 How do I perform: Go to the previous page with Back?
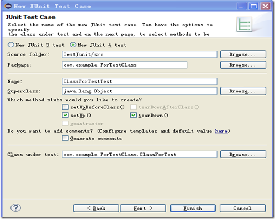point(96,208)
